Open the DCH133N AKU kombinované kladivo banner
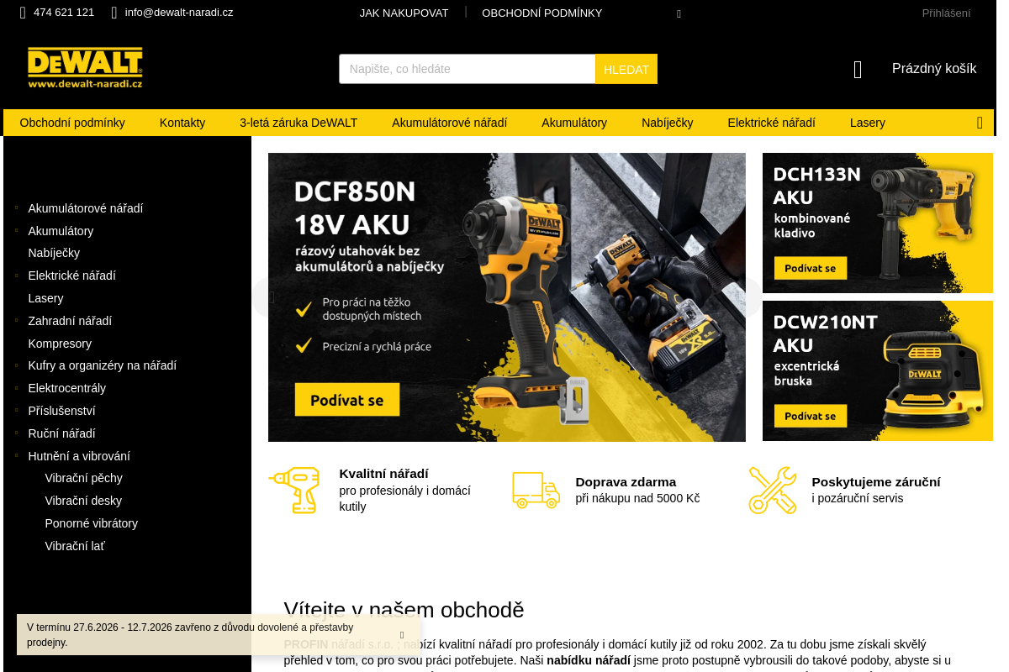 point(878,223)
